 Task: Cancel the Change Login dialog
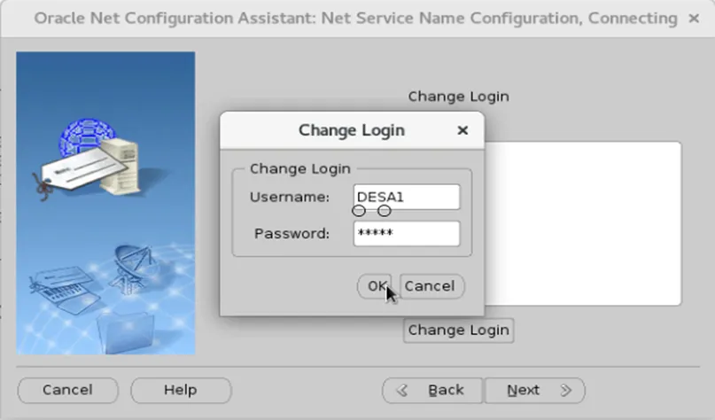[431, 286]
